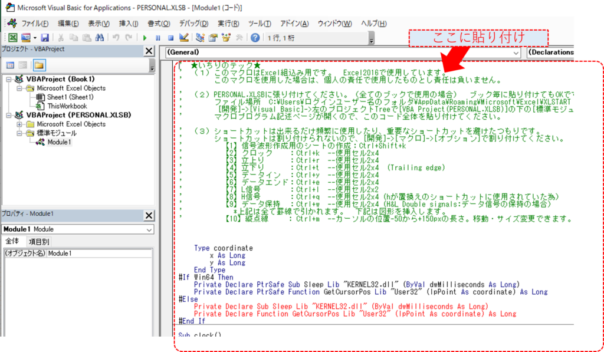The height and width of the screenshot is (352, 604).
Task: Open the ウィンドウ(W) menu
Action: pyautogui.click(x=334, y=24)
